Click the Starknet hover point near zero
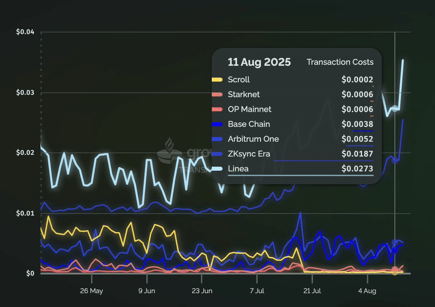 395,269
